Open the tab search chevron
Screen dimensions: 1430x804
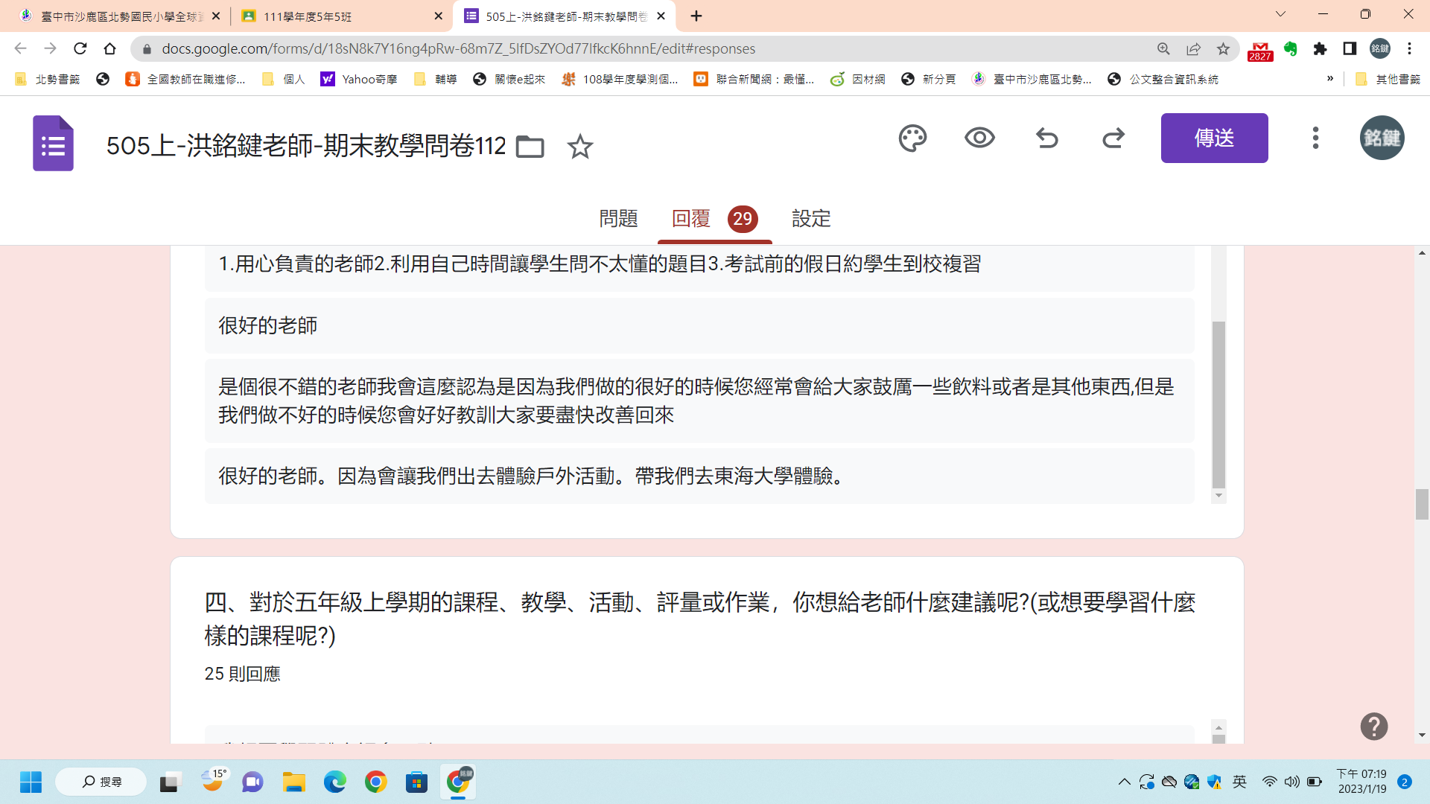point(1280,14)
